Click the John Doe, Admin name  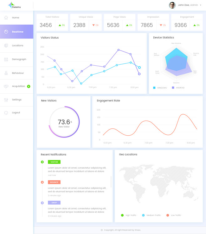(188, 5)
